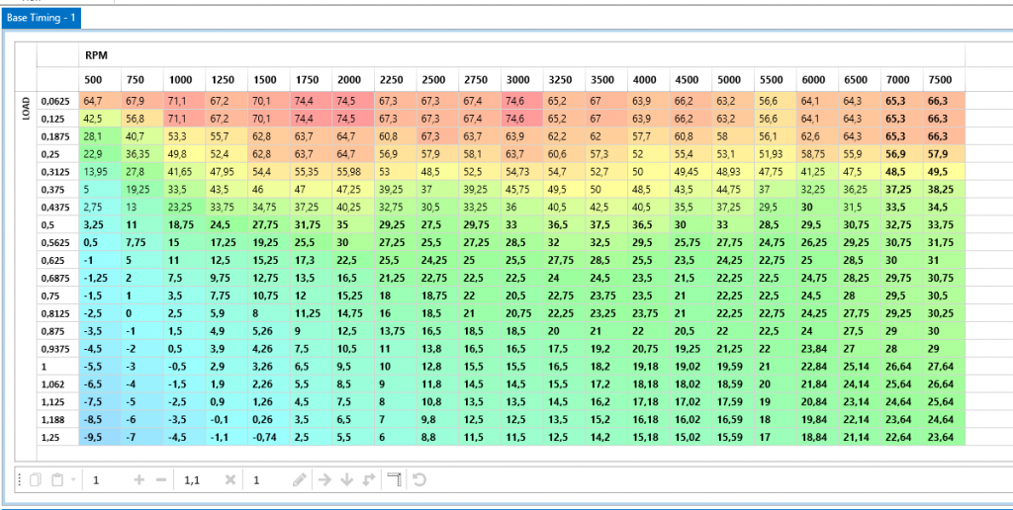This screenshot has height=510, width=1013.
Task: Click the plus icon to add the value
Action: (138, 480)
